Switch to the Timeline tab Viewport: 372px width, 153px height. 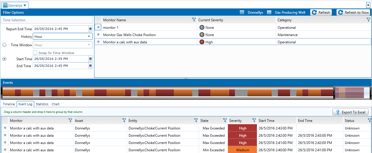tap(9, 104)
